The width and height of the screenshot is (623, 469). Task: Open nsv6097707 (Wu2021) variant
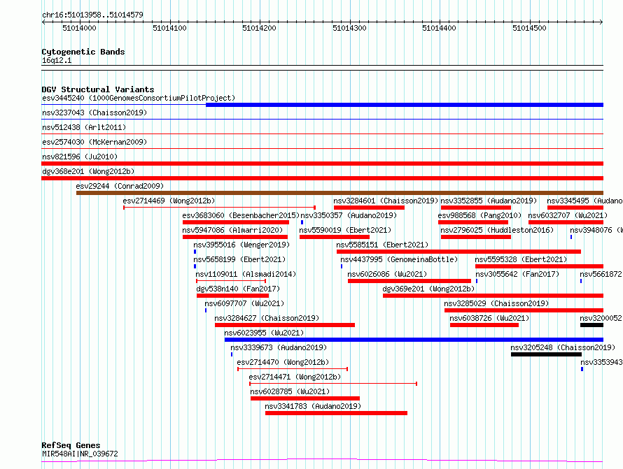click(244, 303)
